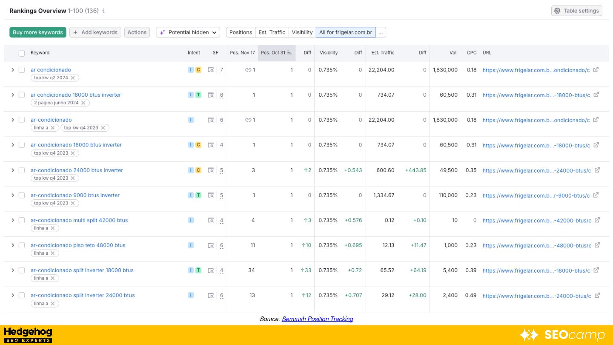Click SERP features icon in ar-condicionado 24000 btus inverter row
613x345 pixels.
[x=211, y=170]
